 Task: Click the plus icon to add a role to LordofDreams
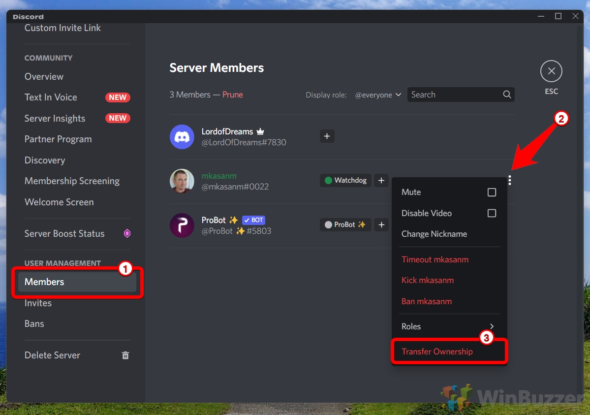tap(327, 136)
